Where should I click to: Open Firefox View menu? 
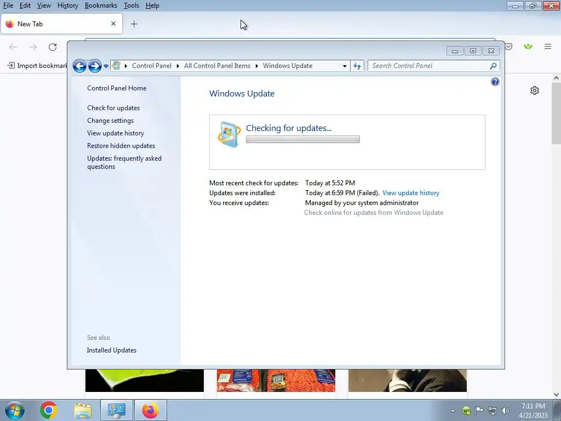tap(44, 5)
